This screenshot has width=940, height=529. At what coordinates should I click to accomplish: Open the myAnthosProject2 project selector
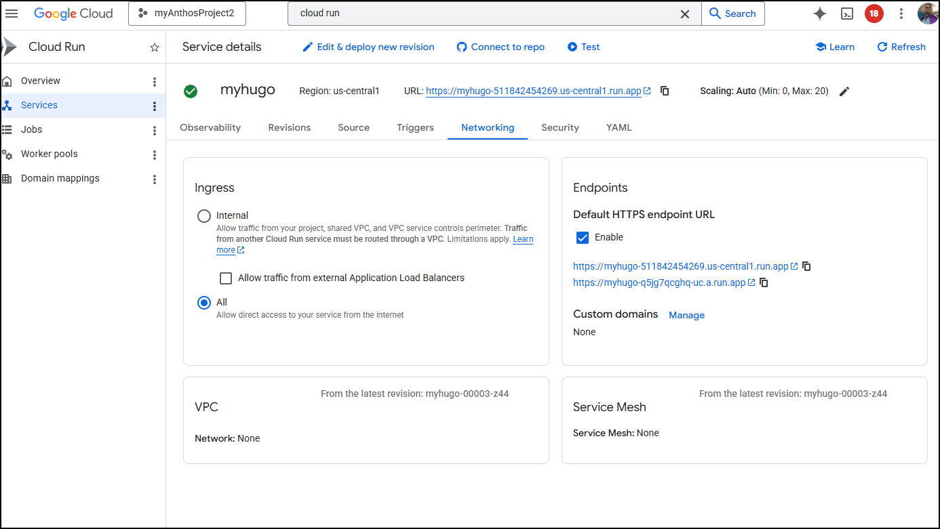pos(187,14)
